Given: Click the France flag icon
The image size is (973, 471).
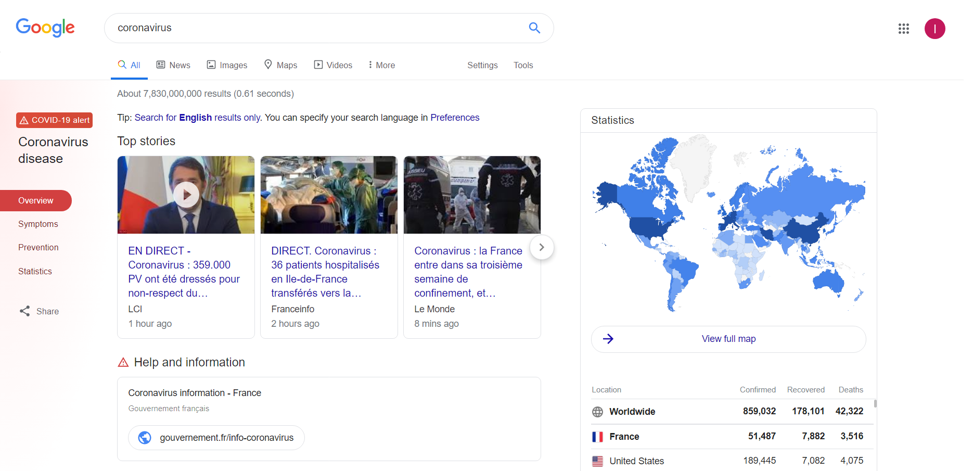Looking at the screenshot, I should (597, 437).
